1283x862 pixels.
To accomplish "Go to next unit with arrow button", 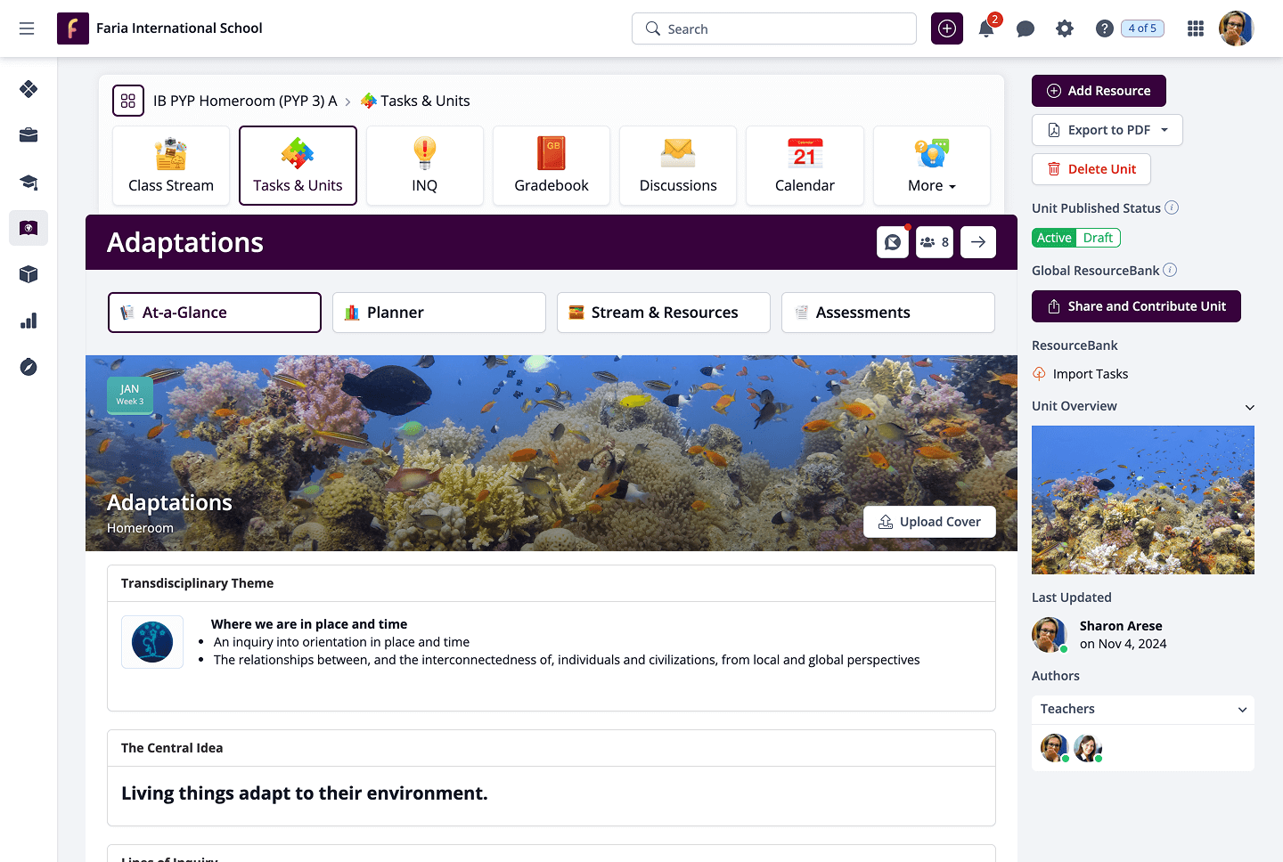I will coord(978,242).
